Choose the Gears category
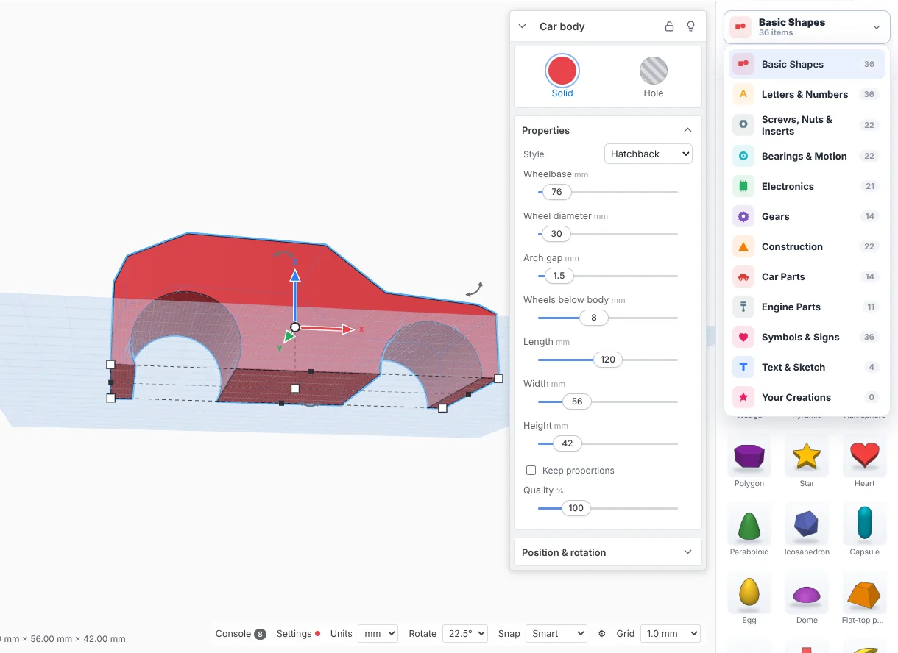Image resolution: width=898 pixels, height=653 pixels. coord(807,216)
